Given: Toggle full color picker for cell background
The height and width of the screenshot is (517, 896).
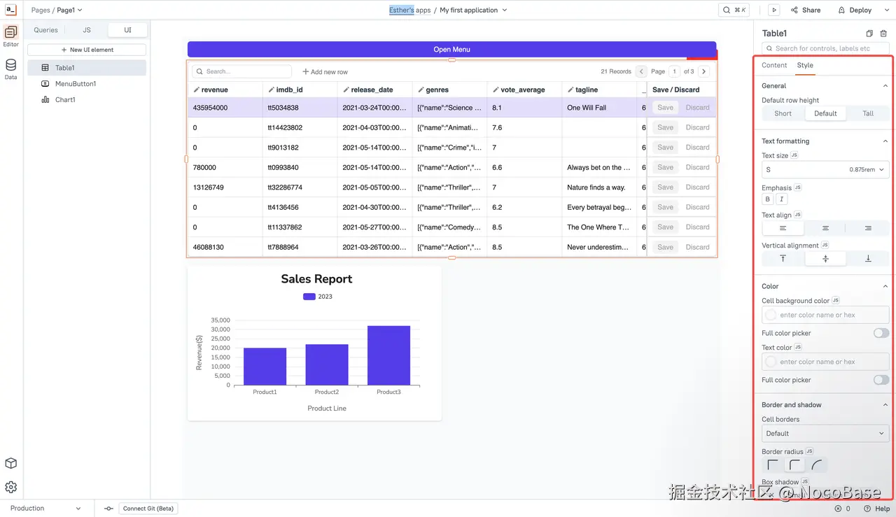Looking at the screenshot, I should [x=881, y=333].
